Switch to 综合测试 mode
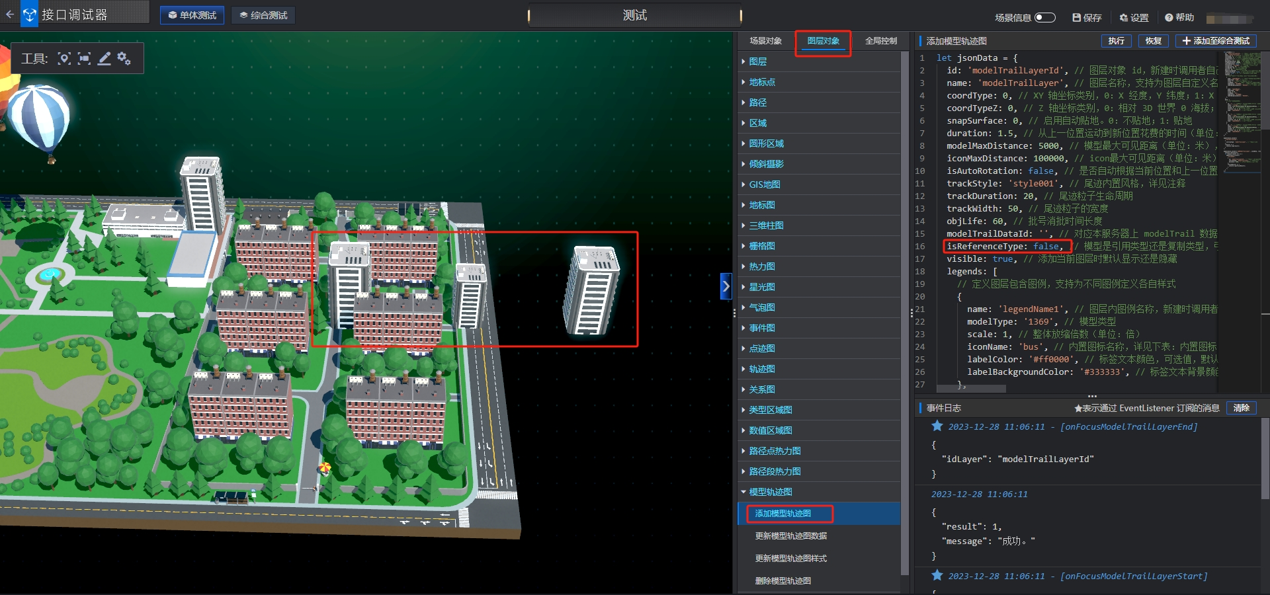Screen dimensions: 1270x595 pyautogui.click(x=263, y=15)
